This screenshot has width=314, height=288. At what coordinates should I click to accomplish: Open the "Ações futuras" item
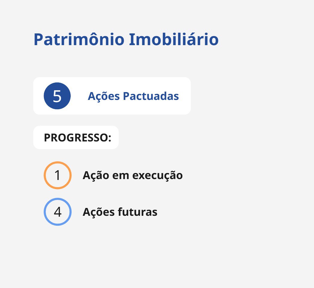120,212
